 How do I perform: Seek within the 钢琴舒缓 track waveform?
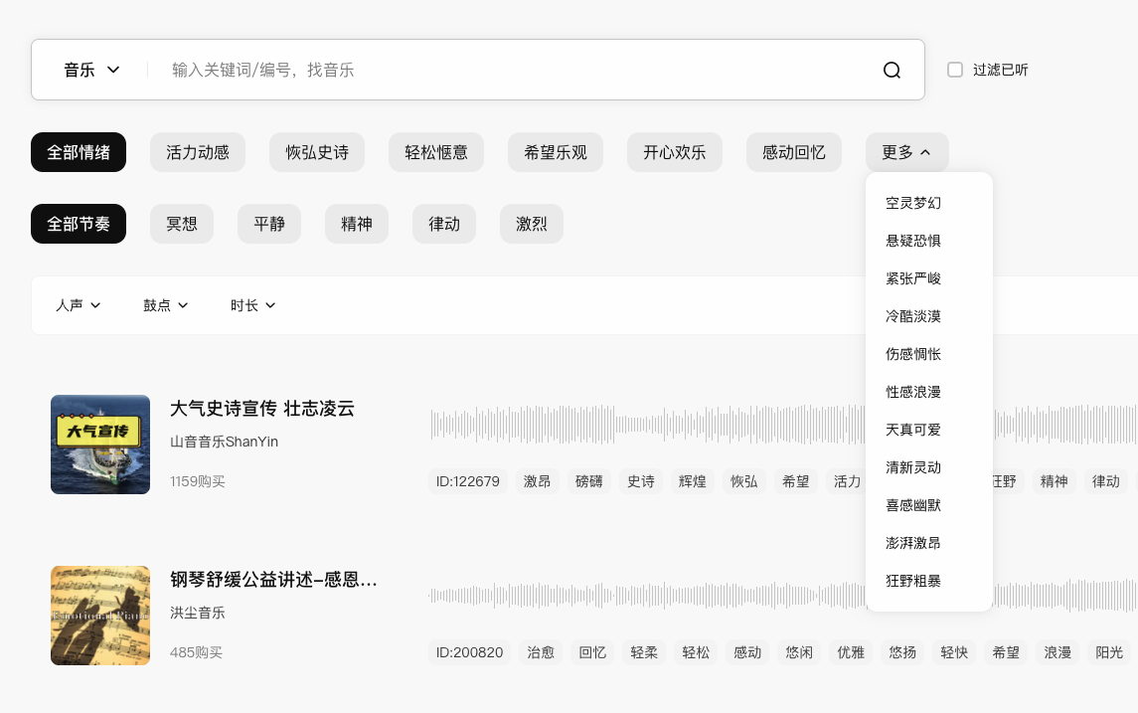(x=647, y=596)
